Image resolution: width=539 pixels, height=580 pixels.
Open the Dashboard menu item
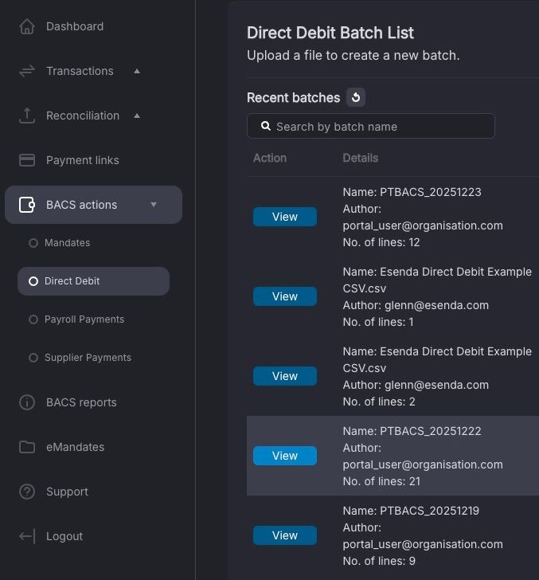point(75,26)
